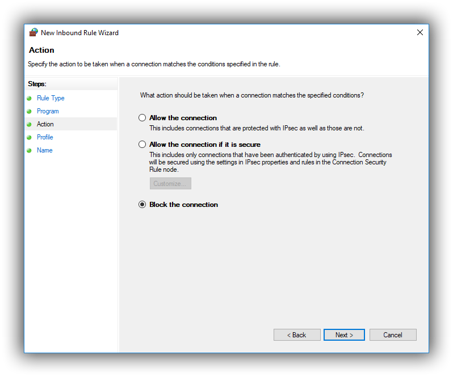Close the wizard window with X
Image resolution: width=453 pixels, height=377 pixels.
(x=420, y=32)
